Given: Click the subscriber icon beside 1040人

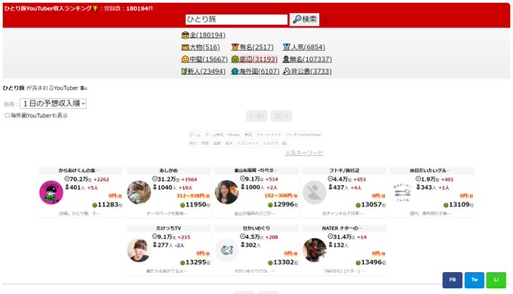Looking at the screenshot, I should [155, 187].
